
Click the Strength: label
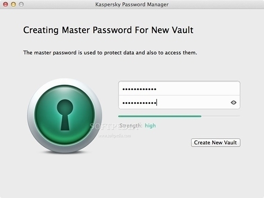pos(131,125)
